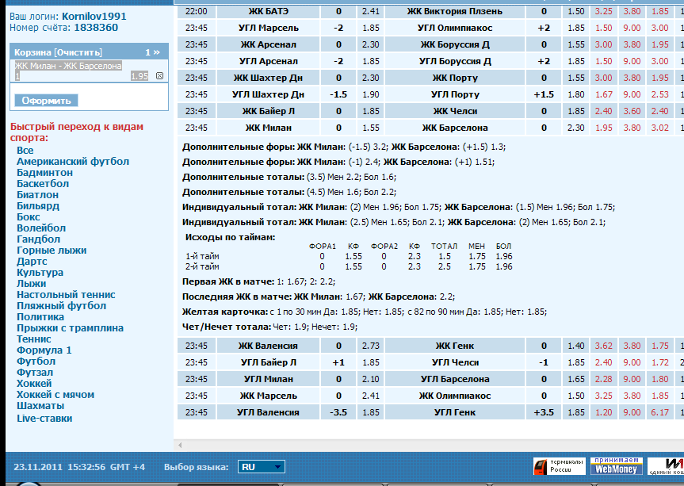Click УГЛ Барселона odds 1.65
This screenshot has width=684, height=486.
[x=576, y=379]
